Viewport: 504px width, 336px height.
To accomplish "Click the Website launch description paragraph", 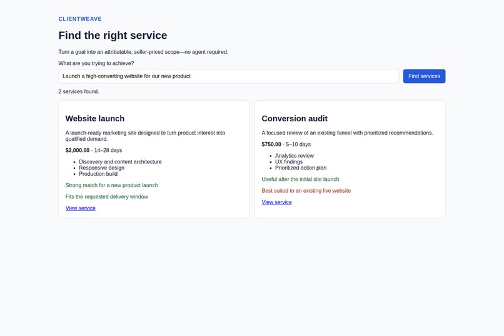I will pyautogui.click(x=145, y=136).
